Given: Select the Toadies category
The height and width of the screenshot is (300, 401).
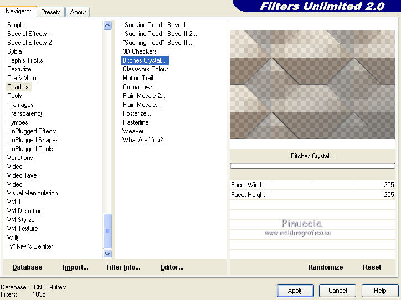Looking at the screenshot, I should 18,87.
